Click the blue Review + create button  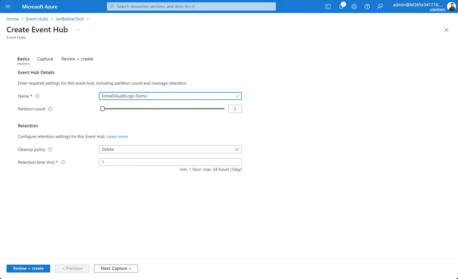(x=28, y=269)
